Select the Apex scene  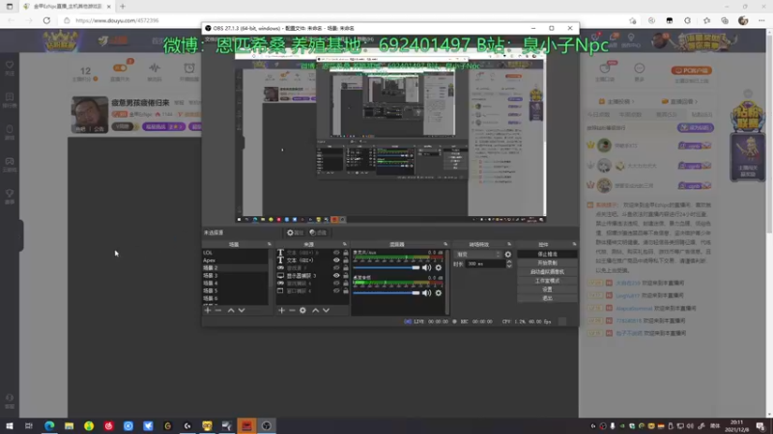[x=235, y=260]
